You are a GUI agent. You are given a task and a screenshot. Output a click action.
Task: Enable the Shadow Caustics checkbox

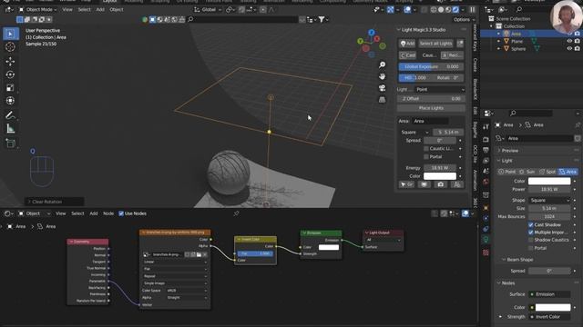point(530,240)
